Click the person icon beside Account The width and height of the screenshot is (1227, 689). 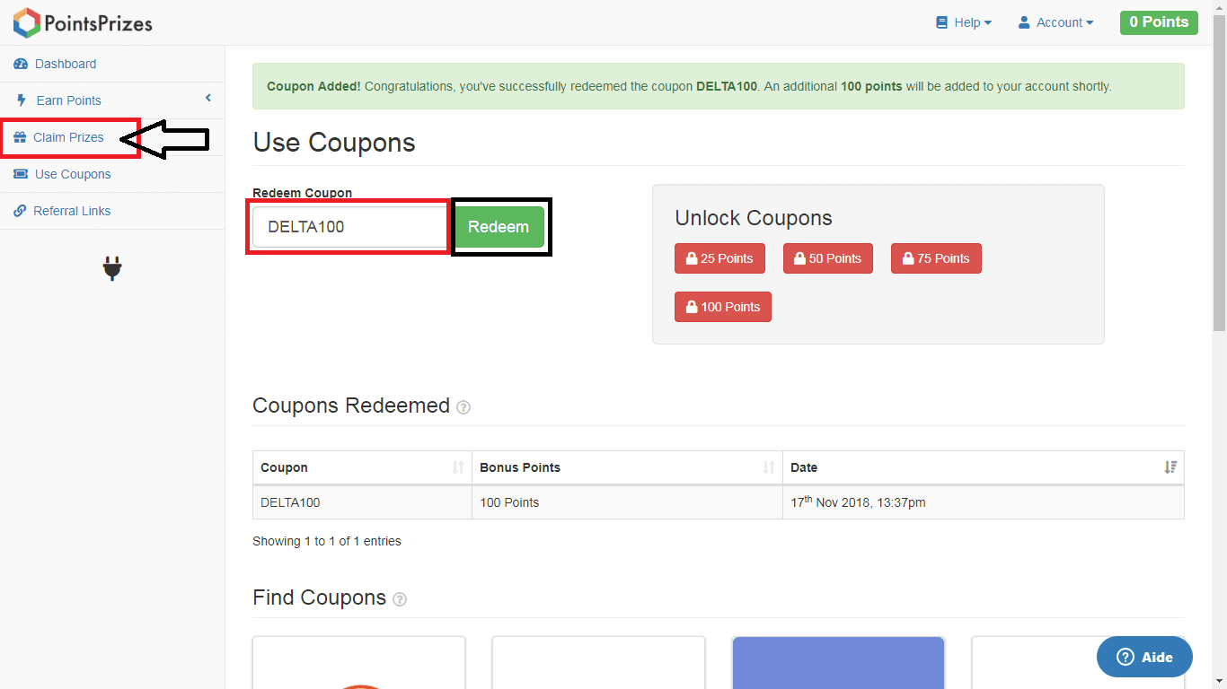coord(1024,22)
